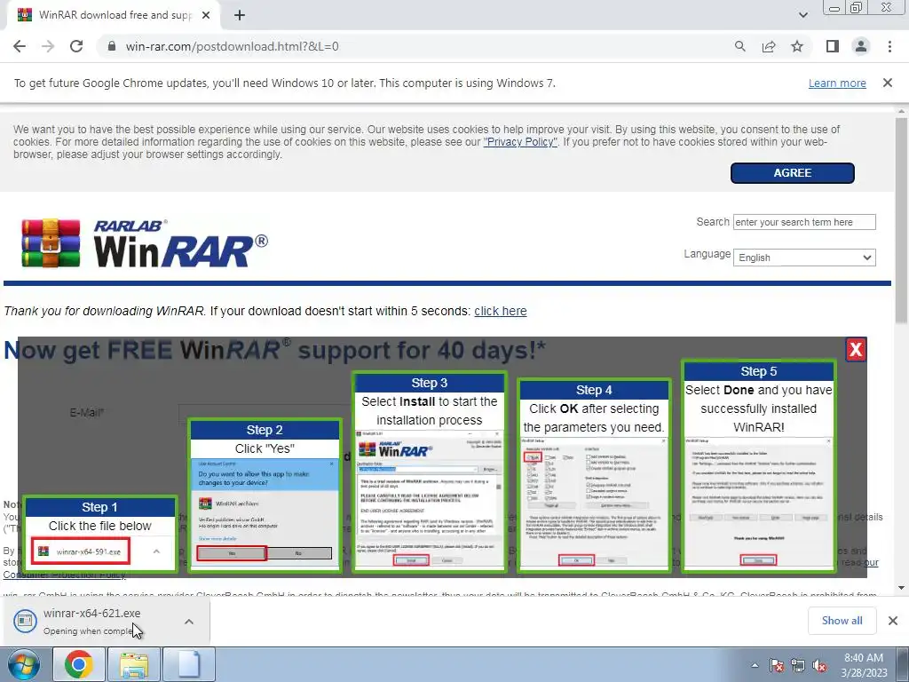Accept cookies with AGREE button
This screenshot has width=909, height=682.
coord(793,173)
